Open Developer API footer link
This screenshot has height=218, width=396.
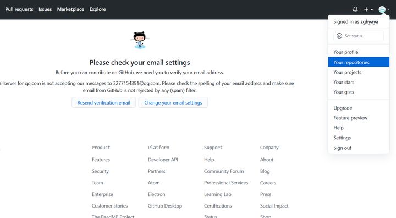163,160
